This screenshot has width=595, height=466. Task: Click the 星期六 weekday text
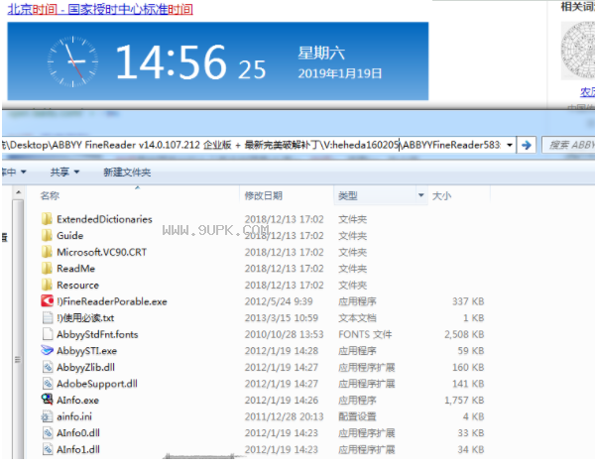click(321, 53)
